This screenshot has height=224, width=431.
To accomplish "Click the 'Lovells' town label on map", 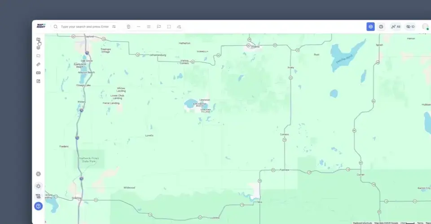I will [149, 135].
